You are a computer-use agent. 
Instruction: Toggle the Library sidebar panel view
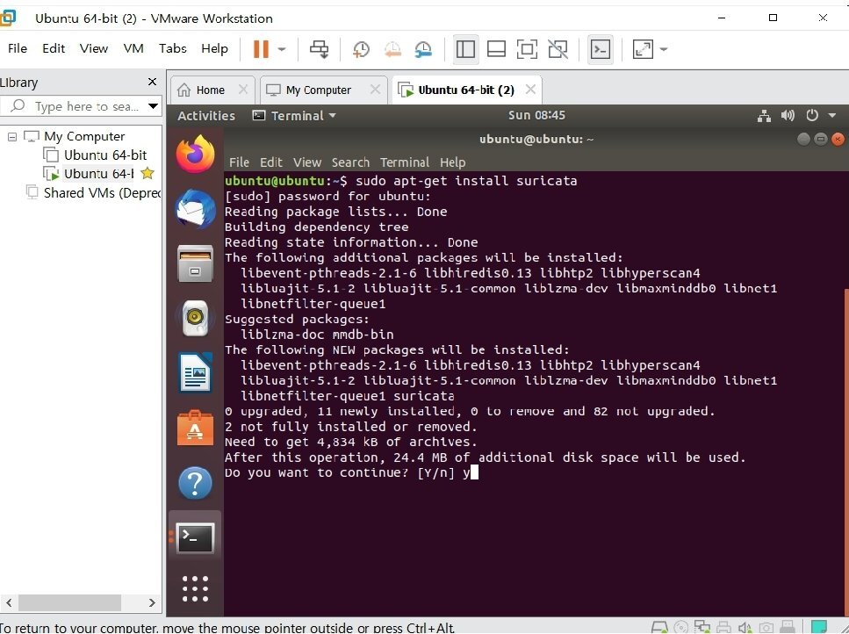[465, 49]
